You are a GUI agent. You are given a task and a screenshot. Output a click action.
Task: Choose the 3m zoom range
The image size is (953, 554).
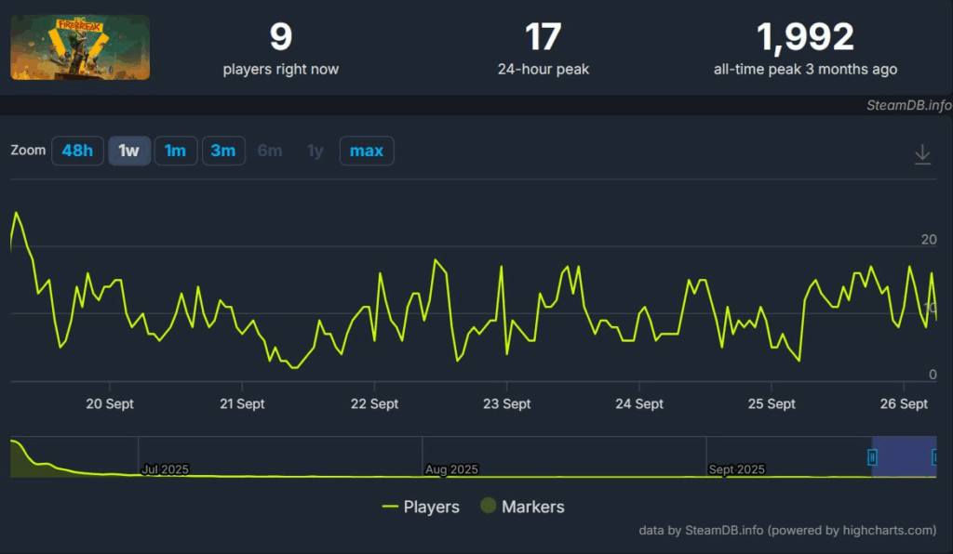coord(223,151)
